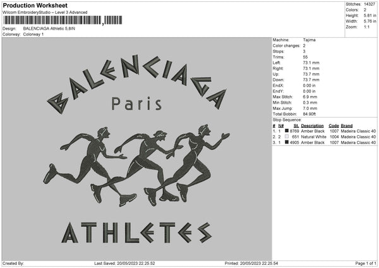This screenshot has width=379, height=268.
Task: Click the 'Production Worksheet' title
Action: [x=35, y=5]
